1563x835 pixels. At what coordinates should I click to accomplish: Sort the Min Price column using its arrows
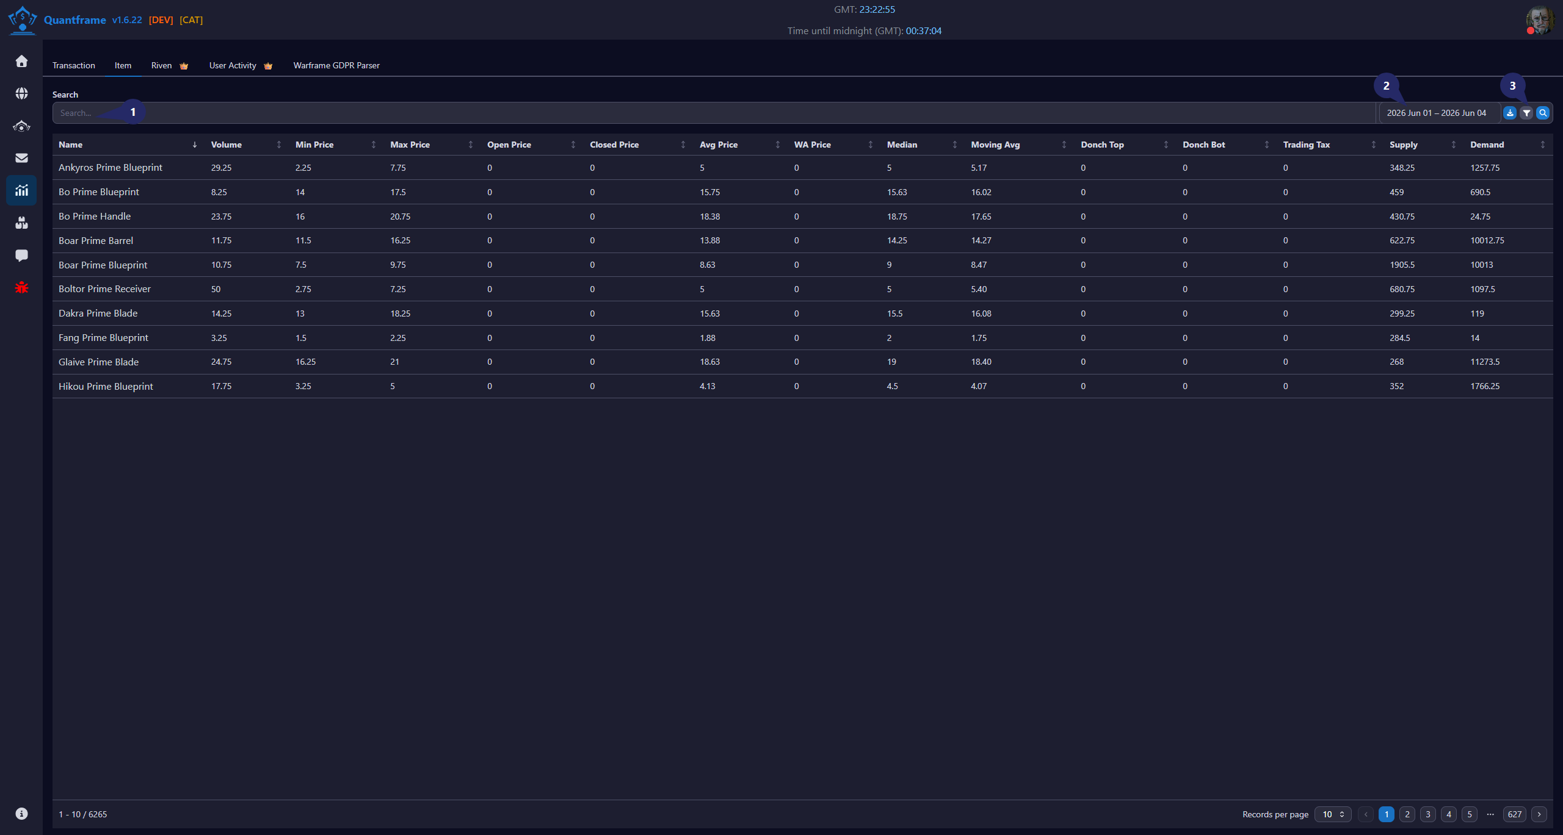pyautogui.click(x=374, y=145)
